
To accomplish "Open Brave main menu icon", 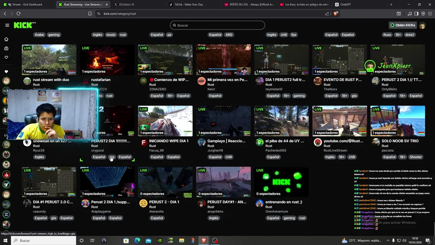I will point(430,14).
